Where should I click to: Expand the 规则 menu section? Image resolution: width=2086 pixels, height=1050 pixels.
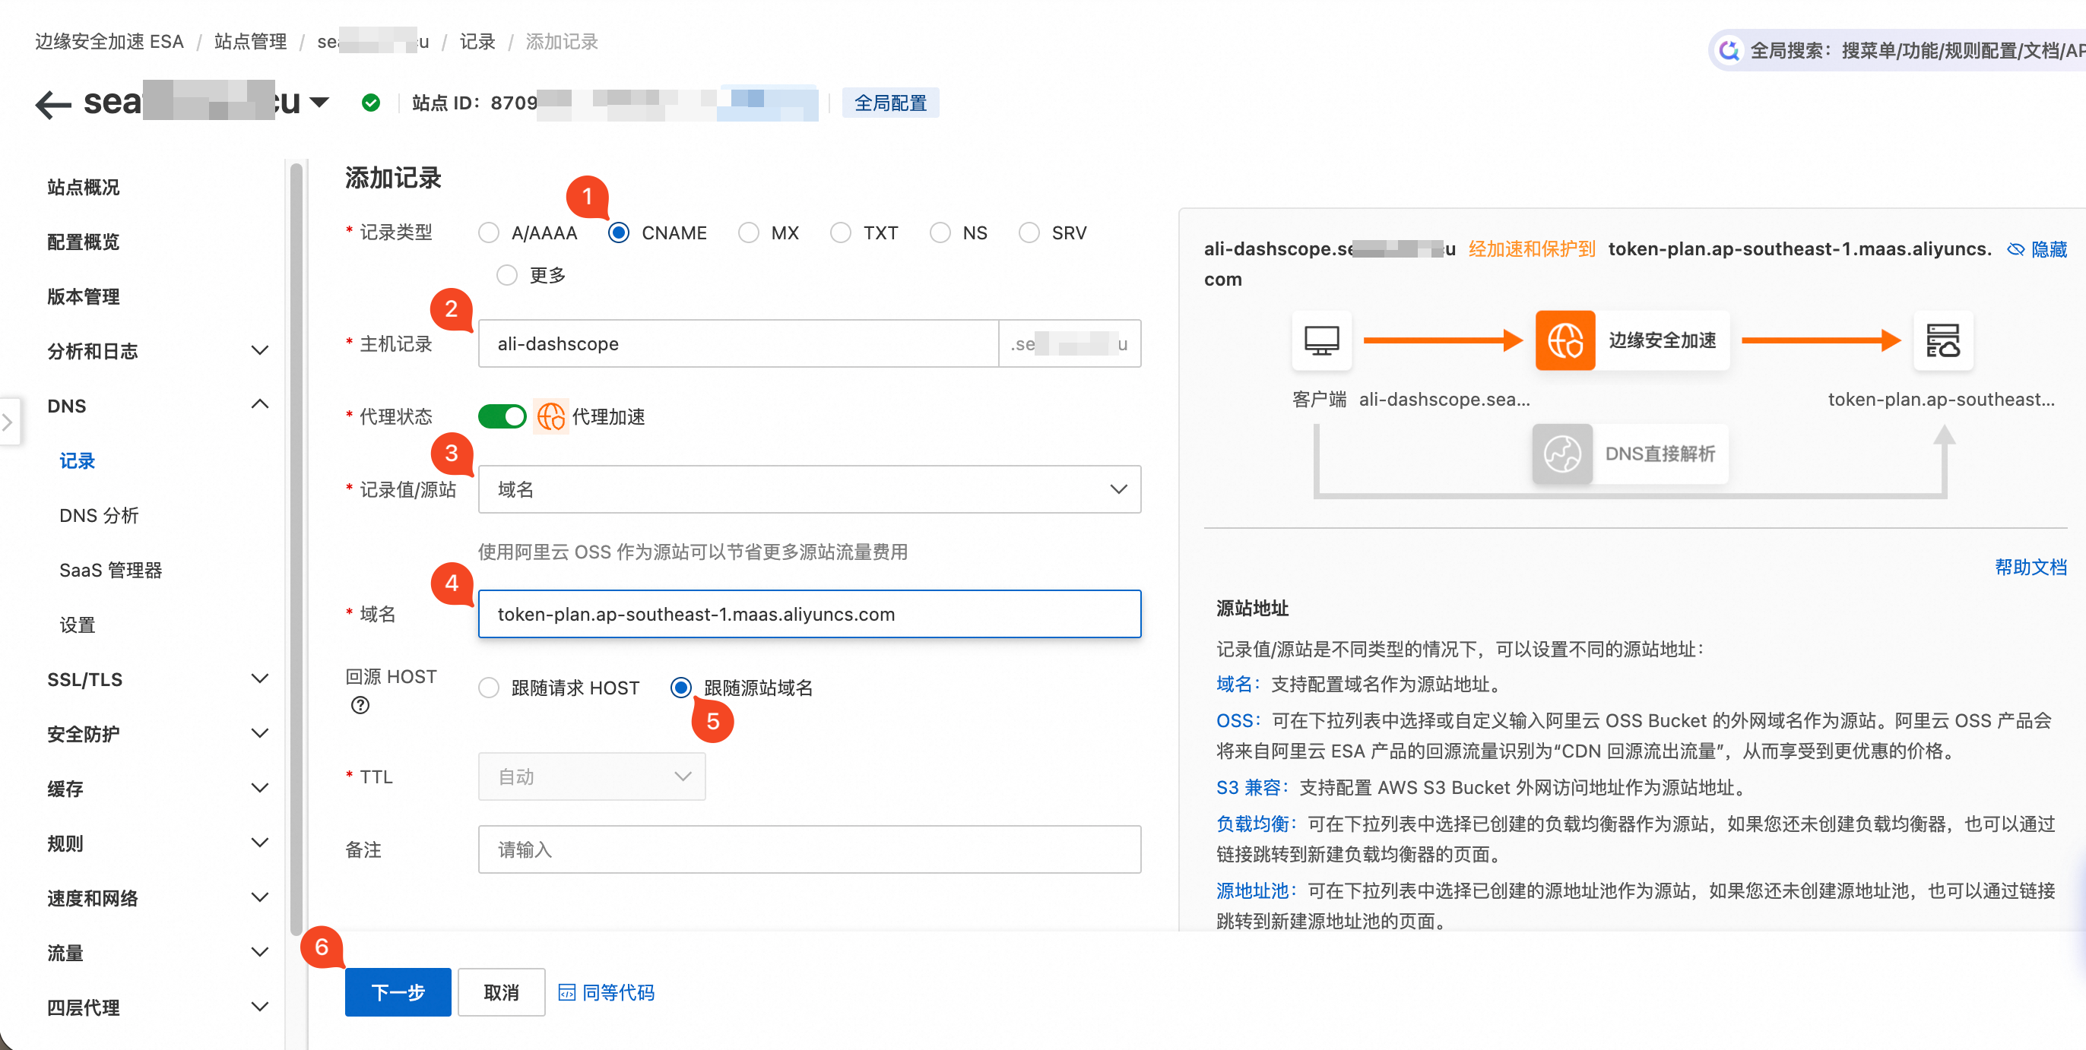point(259,843)
